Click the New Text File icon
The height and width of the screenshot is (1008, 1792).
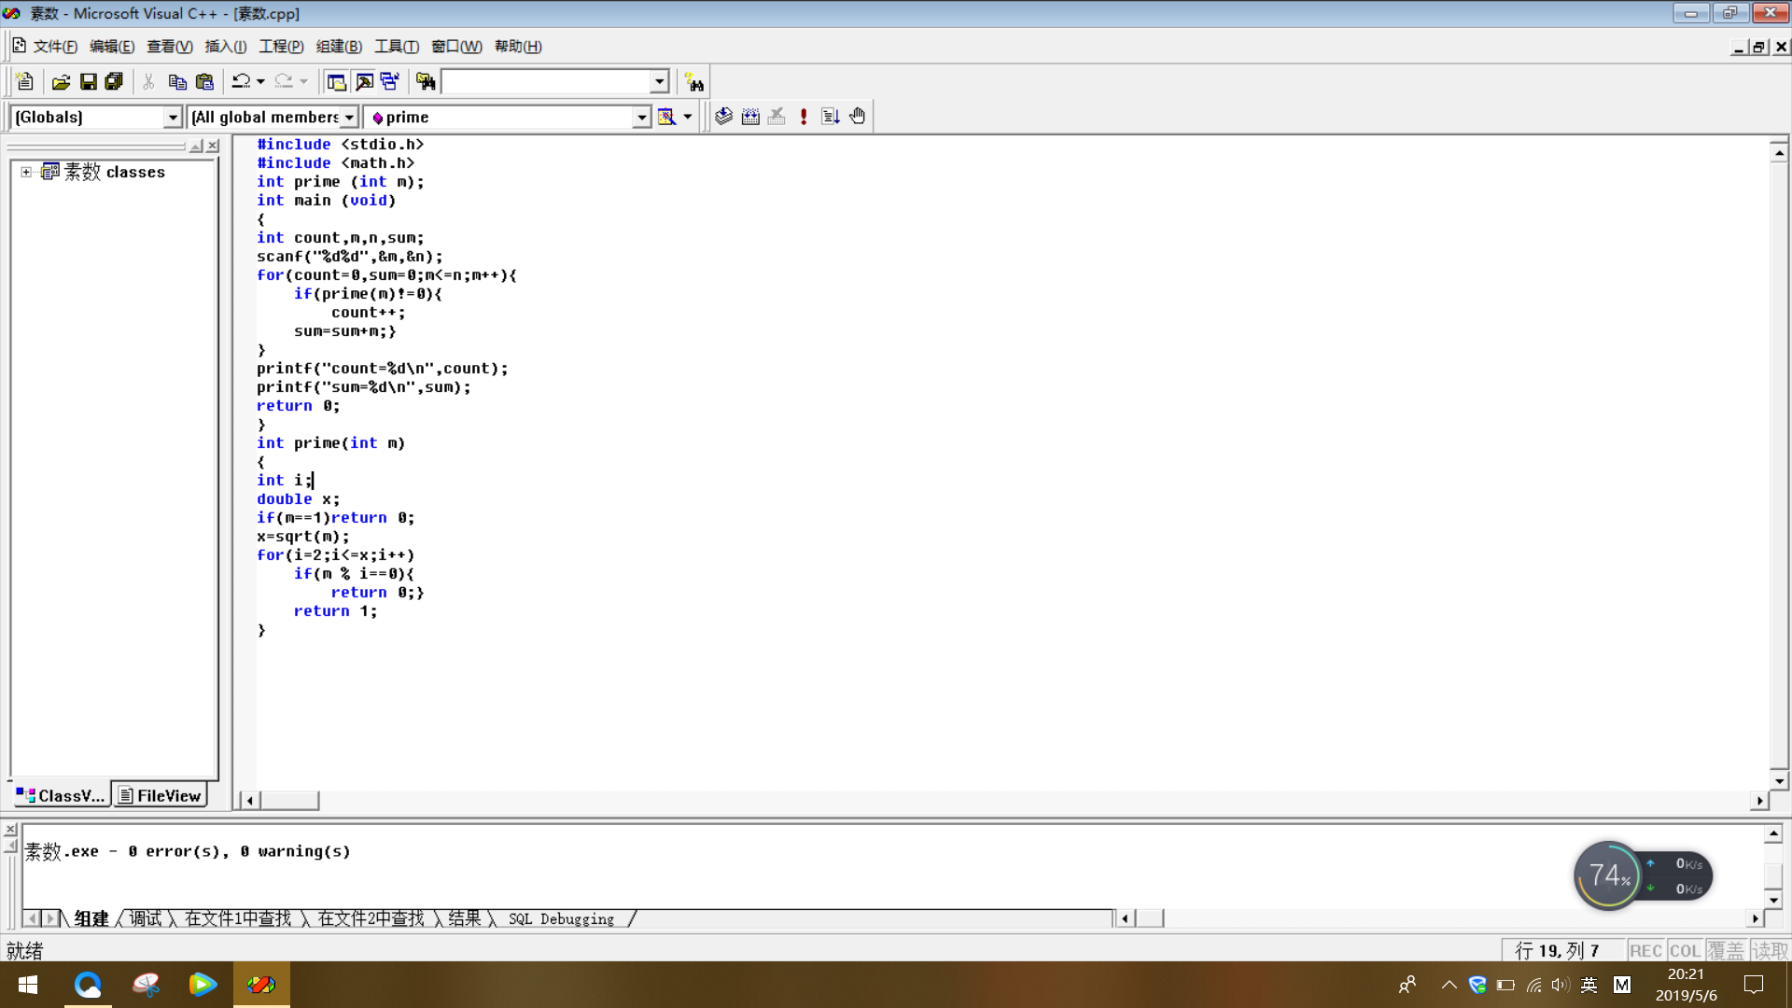[x=25, y=82]
